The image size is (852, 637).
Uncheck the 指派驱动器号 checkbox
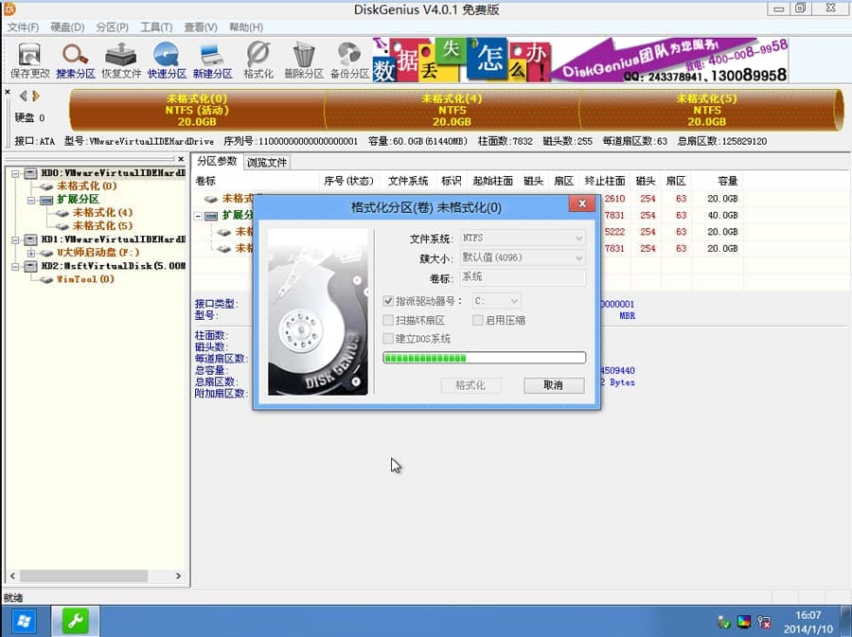(389, 302)
